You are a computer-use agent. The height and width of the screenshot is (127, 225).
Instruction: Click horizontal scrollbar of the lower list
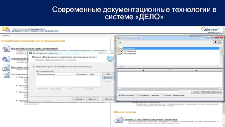(169, 88)
